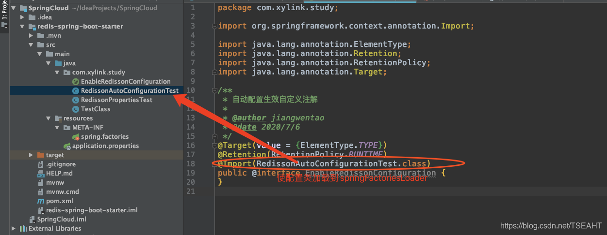Click the redis-spring-boot-starter.iml file icon
This screenshot has height=235, width=607.
[x=41, y=210]
